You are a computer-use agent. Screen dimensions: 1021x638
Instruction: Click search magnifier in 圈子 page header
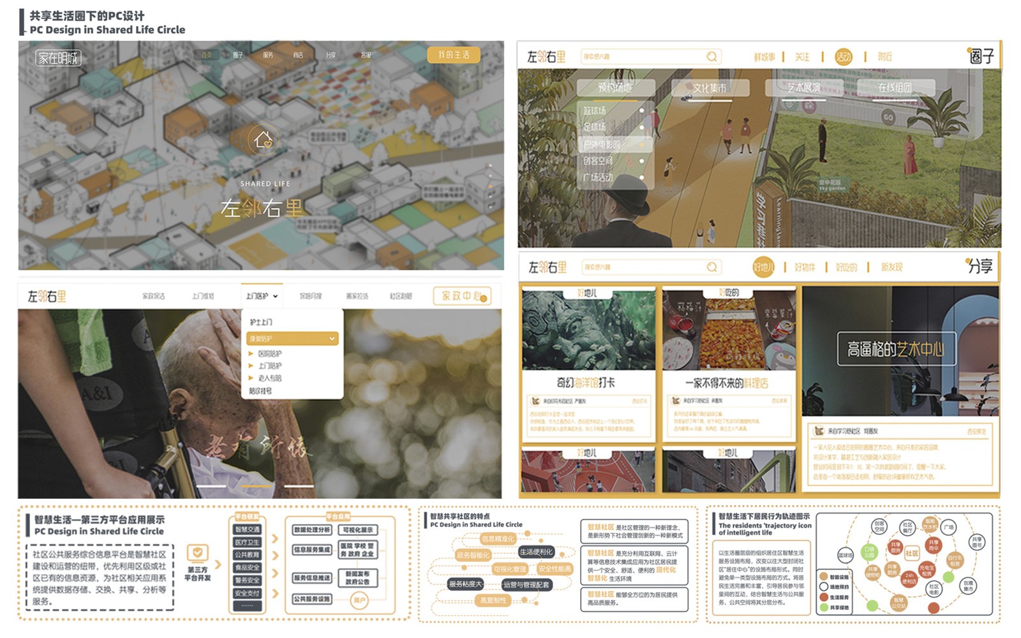pos(712,57)
